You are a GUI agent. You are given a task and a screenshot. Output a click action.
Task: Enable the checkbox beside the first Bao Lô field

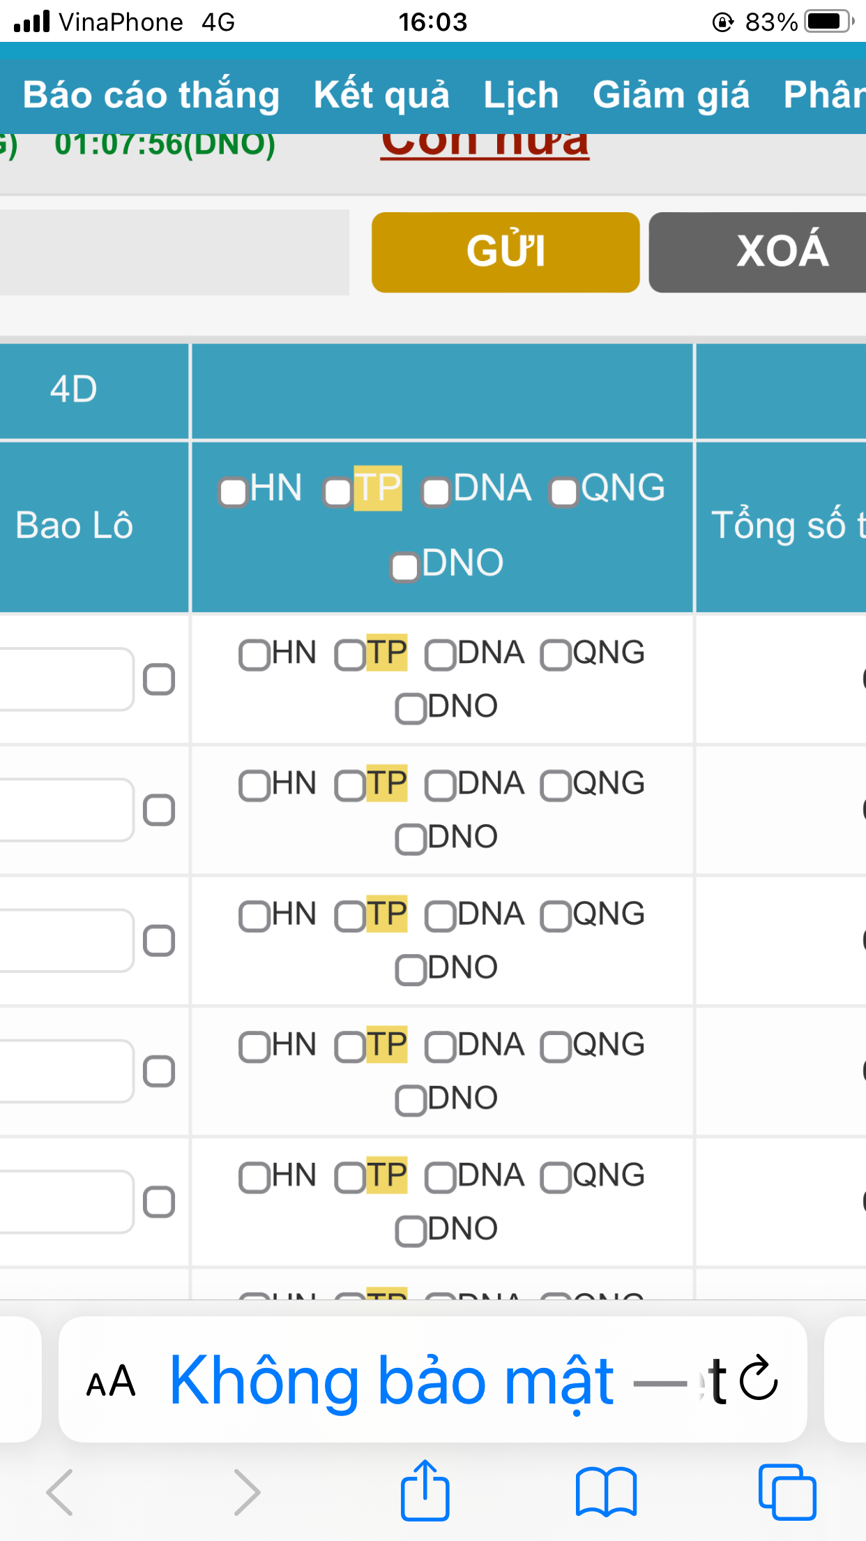click(160, 678)
